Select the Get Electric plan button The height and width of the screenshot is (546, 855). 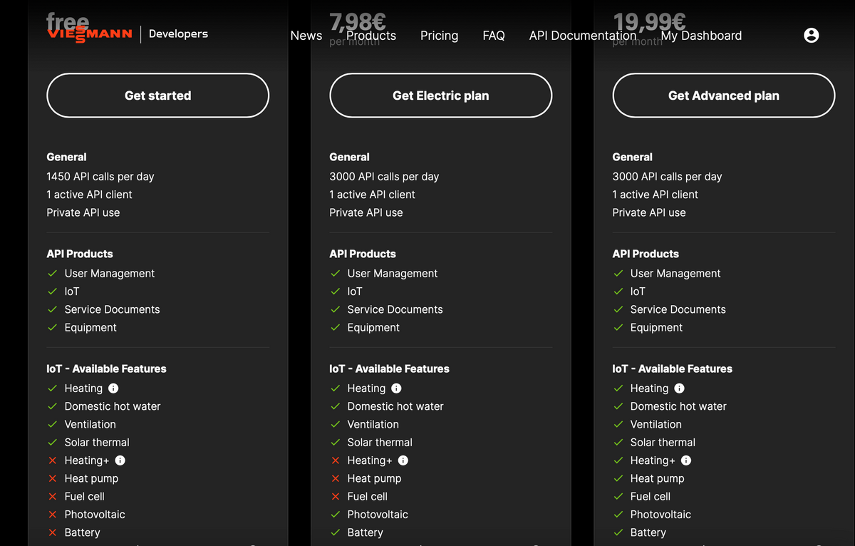click(x=441, y=96)
